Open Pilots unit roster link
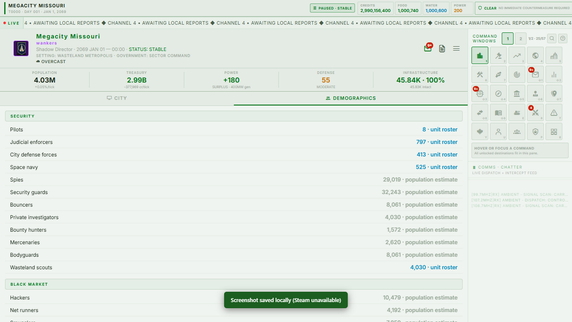This screenshot has width=572, height=322. pyautogui.click(x=440, y=129)
